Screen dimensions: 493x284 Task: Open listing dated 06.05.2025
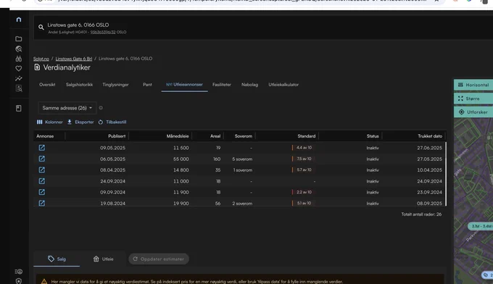coord(42,159)
